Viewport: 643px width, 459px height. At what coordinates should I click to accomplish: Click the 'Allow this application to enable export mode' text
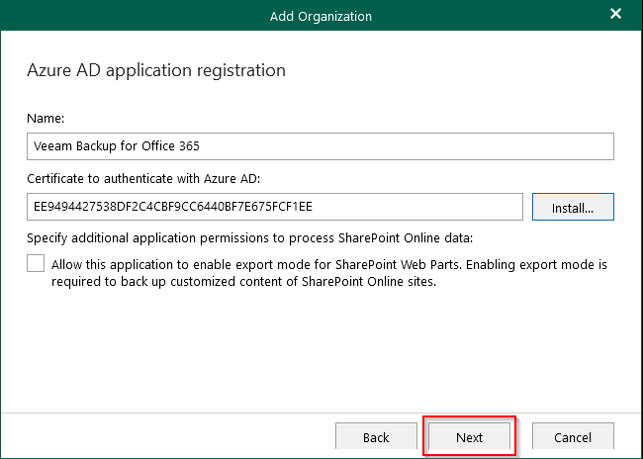[x=328, y=273]
